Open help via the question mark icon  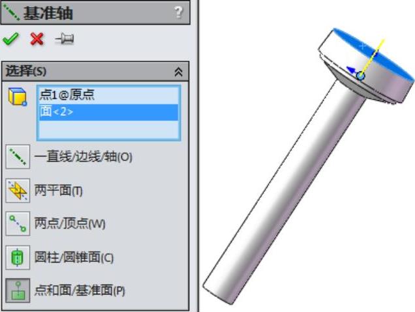[x=179, y=12]
